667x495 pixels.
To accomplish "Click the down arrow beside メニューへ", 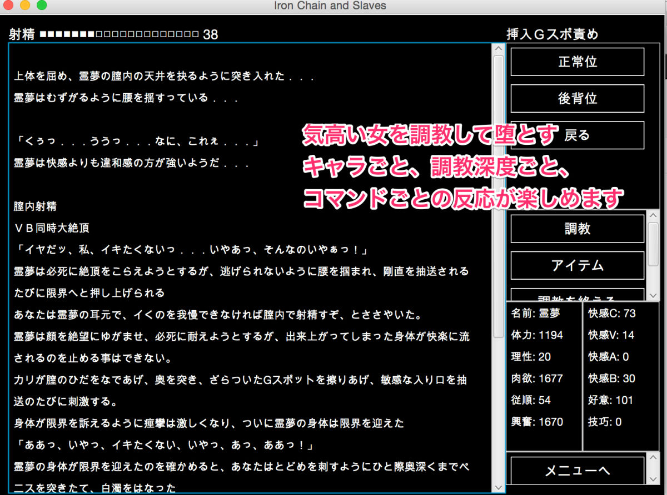I will [654, 478].
